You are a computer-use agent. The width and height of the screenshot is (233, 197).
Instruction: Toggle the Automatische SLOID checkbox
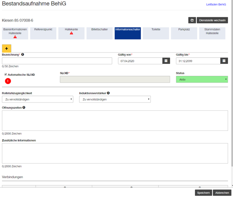pos(5,74)
